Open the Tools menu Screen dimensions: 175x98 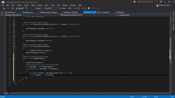click(x=52, y=5)
